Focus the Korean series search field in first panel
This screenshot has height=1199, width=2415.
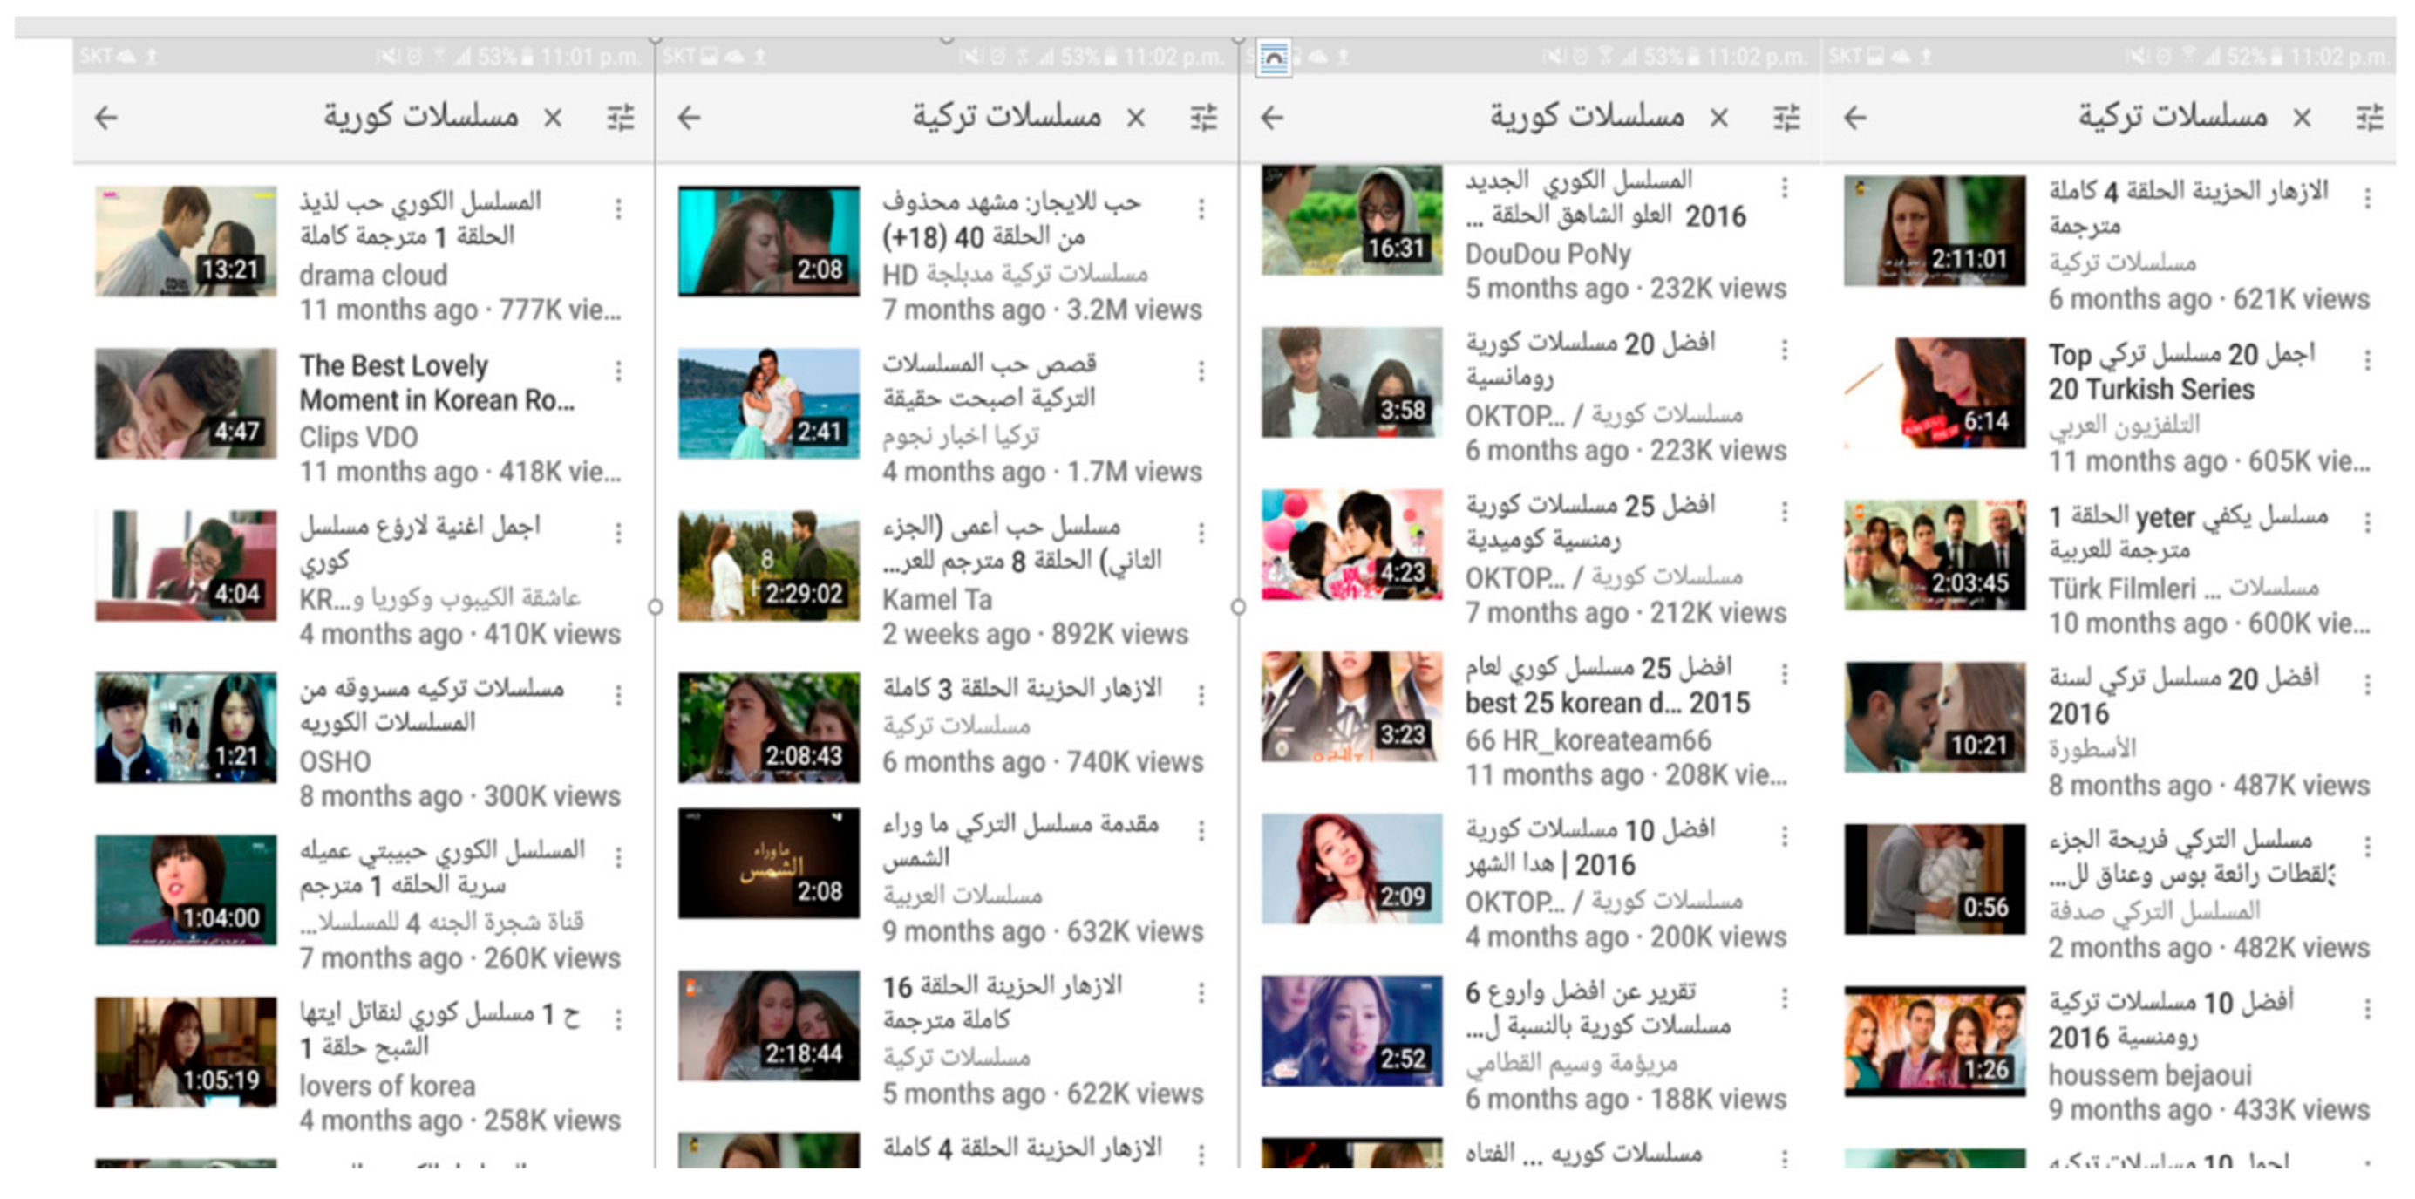point(422,117)
